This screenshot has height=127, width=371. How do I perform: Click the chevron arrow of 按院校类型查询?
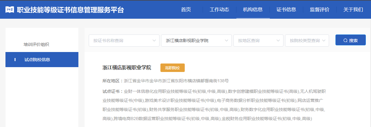tap(324, 41)
